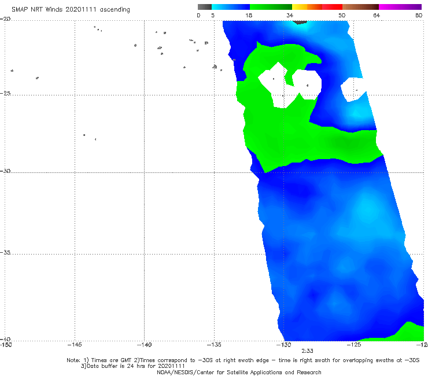Viewport: 428px width, 376px height.
Task: Click the title text "SMAP NRT Winds 20201111 ascending"
Action: click(x=71, y=10)
